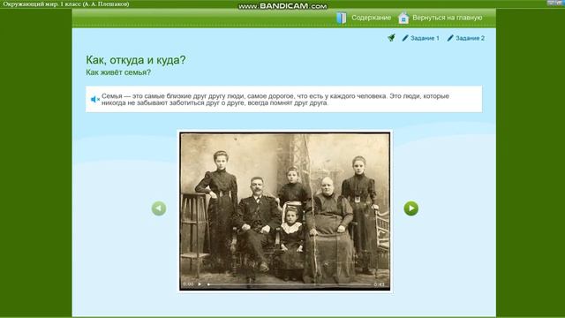The width and height of the screenshot is (565, 318).
Task: Click the Семья definition paragraph text
Action: 275,99
